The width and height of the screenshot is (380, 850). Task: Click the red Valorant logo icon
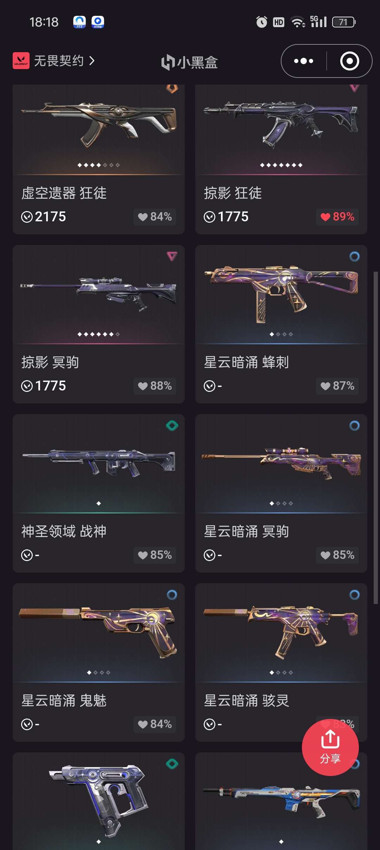tap(21, 61)
